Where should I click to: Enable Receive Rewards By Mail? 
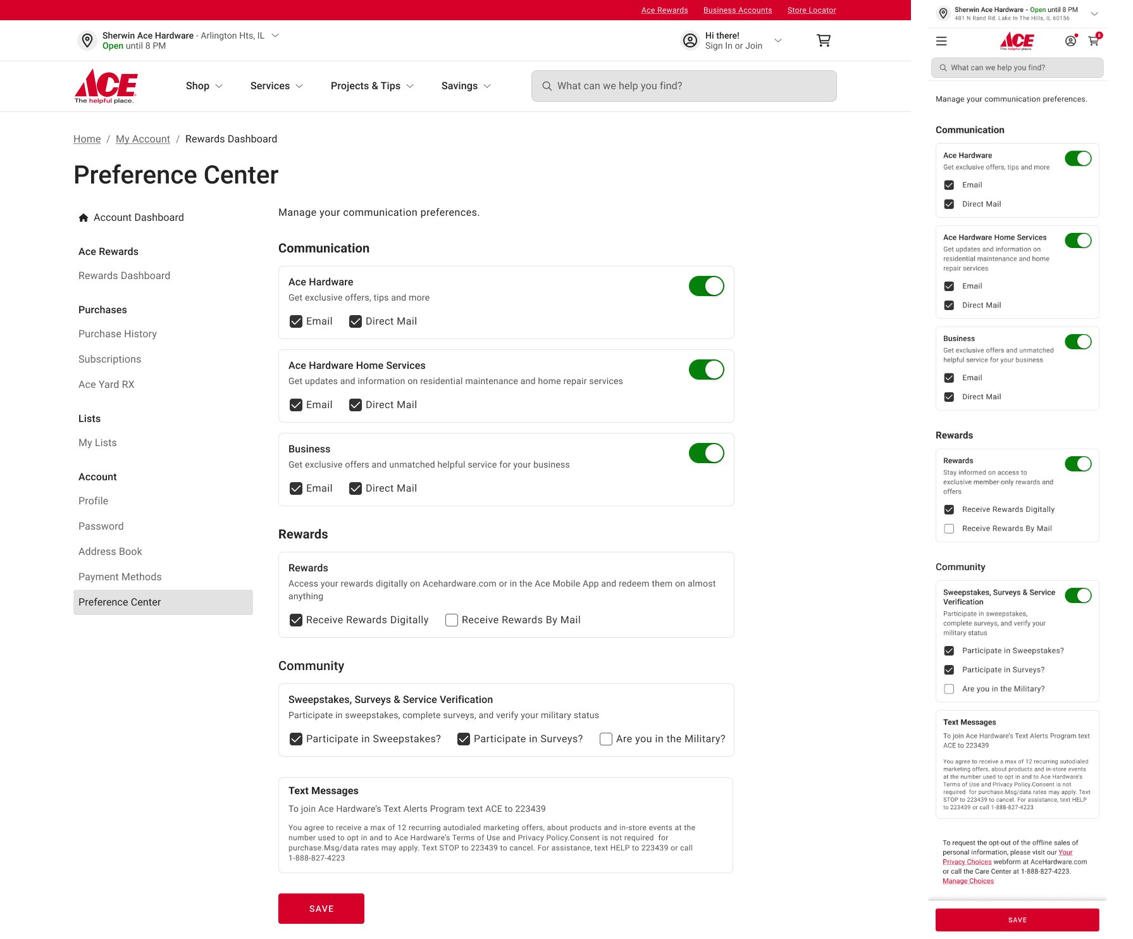pyautogui.click(x=451, y=619)
